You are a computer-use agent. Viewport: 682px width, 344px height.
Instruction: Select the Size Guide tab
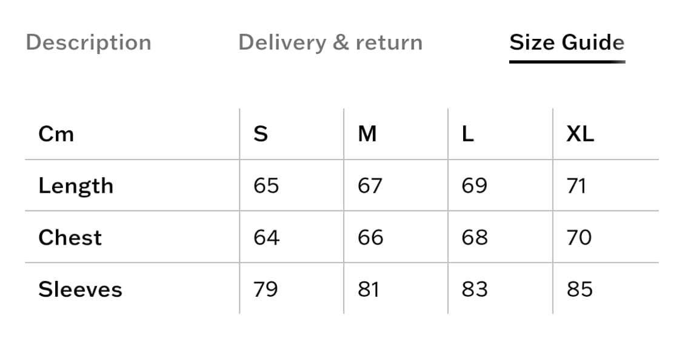[567, 43]
